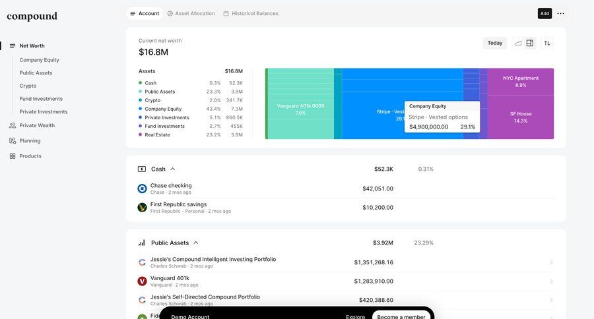Click the First Republic savings logo

click(142, 208)
